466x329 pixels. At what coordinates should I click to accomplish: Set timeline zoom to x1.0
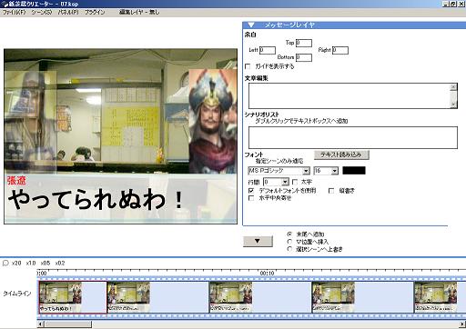tap(31, 263)
